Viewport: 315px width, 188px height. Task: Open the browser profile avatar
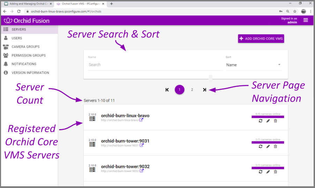point(303,11)
